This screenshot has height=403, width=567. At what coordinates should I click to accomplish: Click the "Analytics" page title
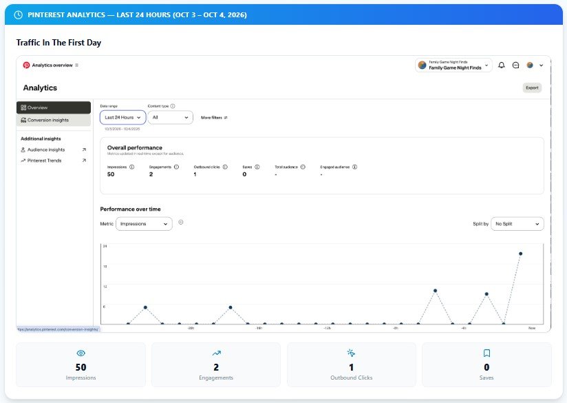click(x=40, y=87)
